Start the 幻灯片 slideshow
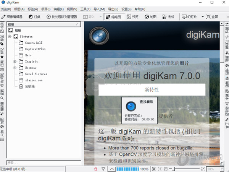This screenshot has height=172, width=229. click(189, 17)
